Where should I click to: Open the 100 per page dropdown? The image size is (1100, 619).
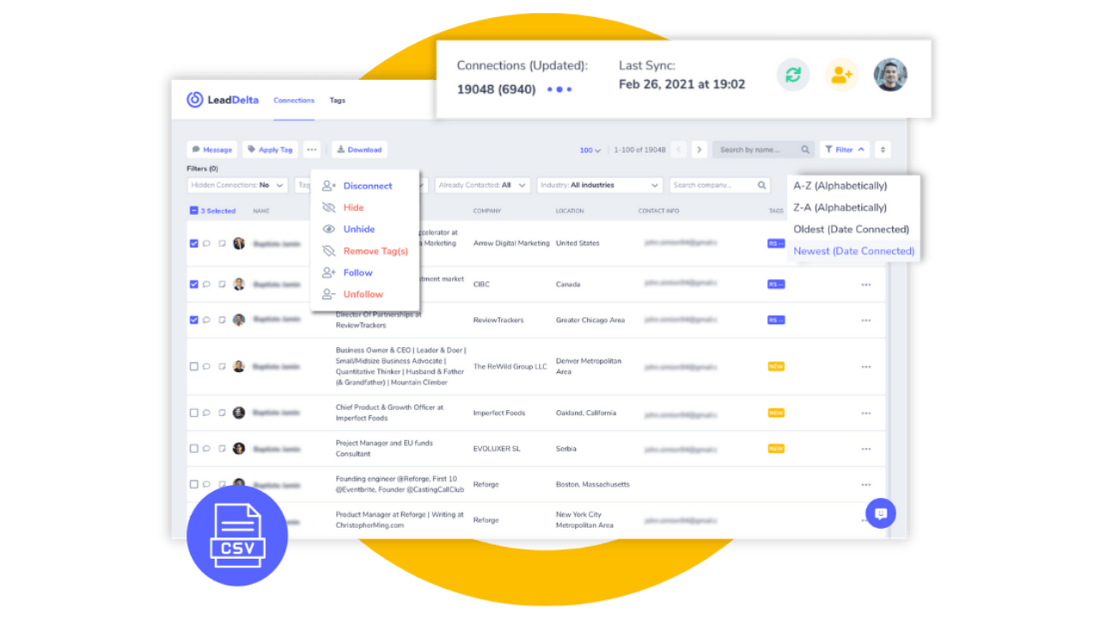coord(590,150)
